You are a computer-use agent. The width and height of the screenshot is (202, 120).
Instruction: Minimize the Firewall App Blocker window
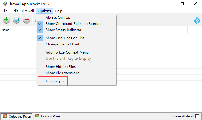click(170, 4)
